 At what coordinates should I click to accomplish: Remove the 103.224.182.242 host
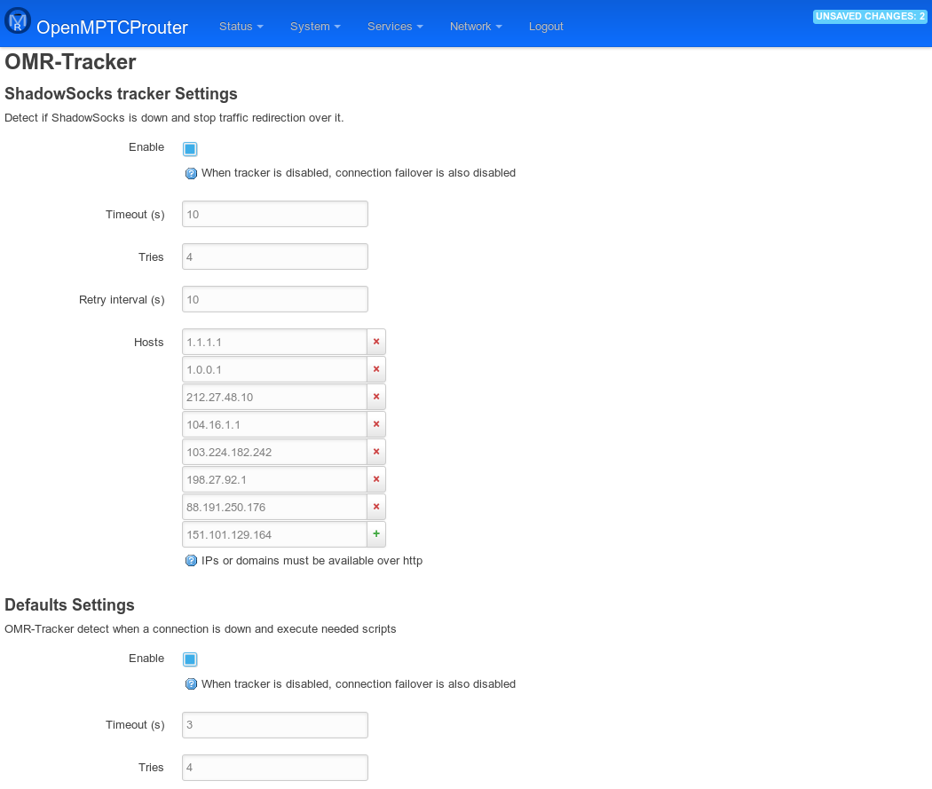point(376,452)
